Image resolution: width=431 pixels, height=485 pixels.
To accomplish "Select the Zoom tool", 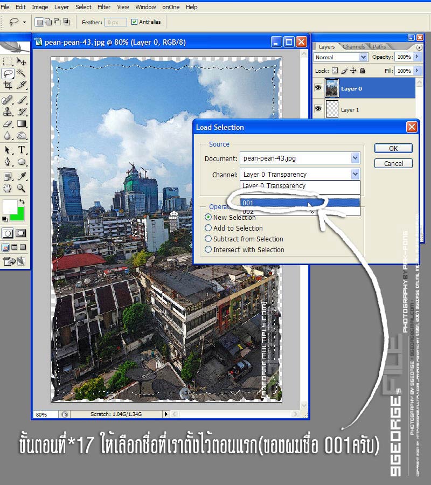I will click(22, 188).
